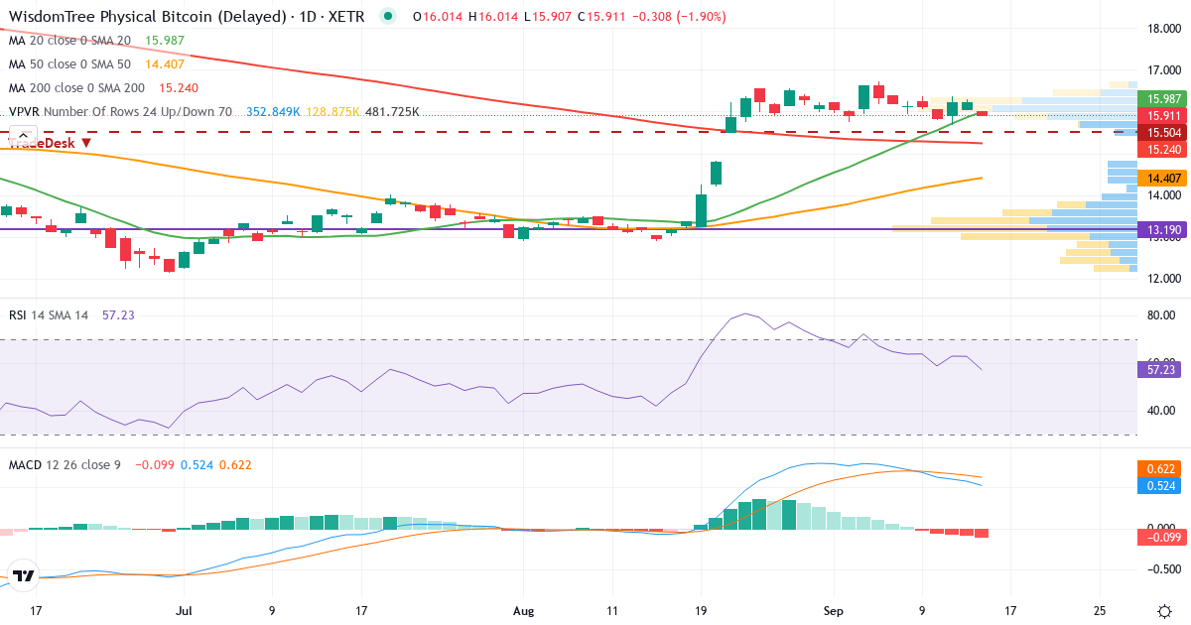
Task: Click the orange 14.407 axis price label
Action: (x=1163, y=179)
